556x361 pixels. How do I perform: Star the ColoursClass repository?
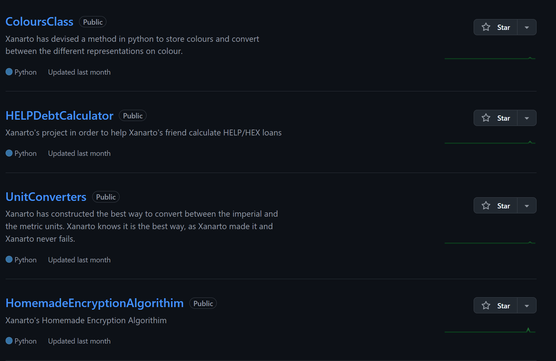click(x=495, y=27)
